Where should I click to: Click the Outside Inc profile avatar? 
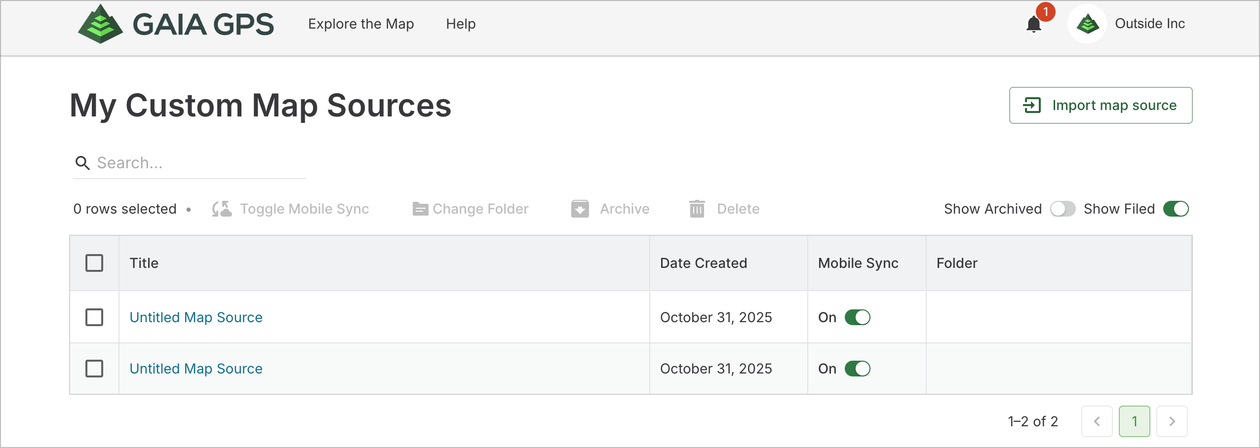(1087, 24)
